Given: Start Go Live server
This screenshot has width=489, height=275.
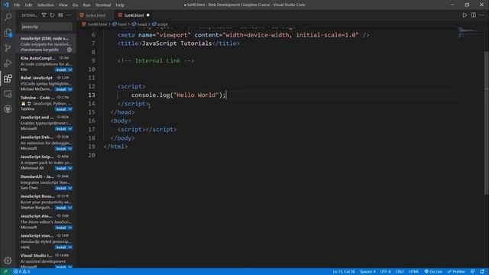Looking at the screenshot, I should [x=433, y=272].
